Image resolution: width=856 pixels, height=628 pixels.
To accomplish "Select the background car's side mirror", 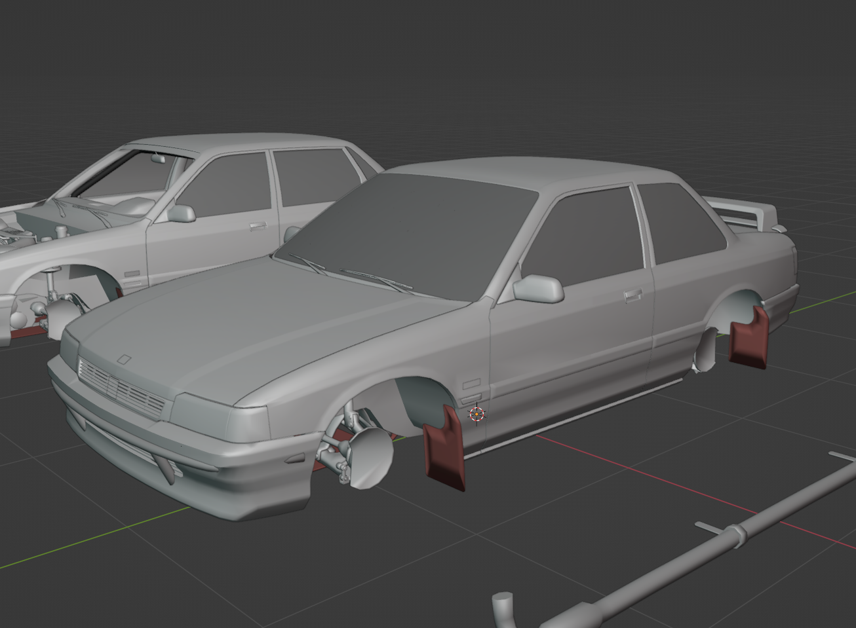I will tap(181, 213).
